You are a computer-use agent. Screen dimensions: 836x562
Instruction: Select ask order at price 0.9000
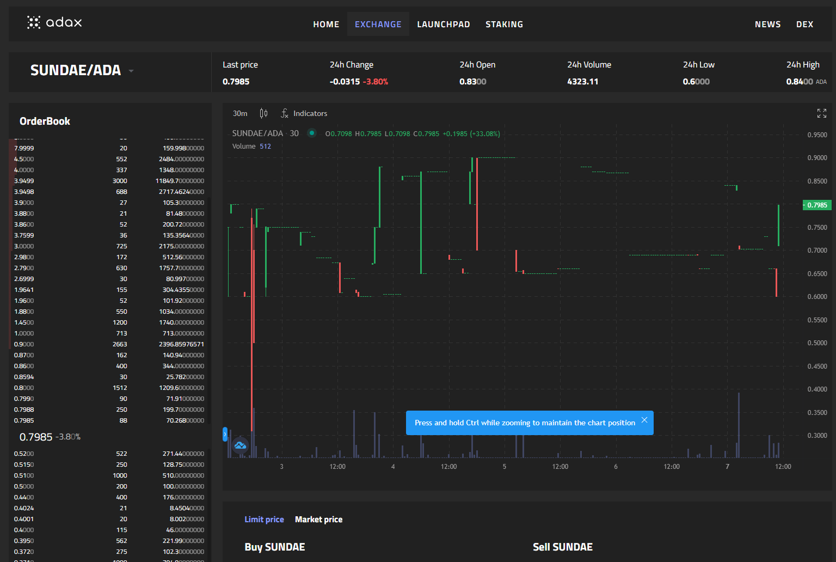[x=109, y=344]
